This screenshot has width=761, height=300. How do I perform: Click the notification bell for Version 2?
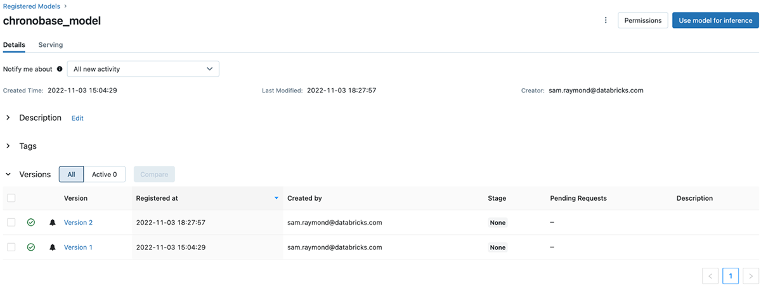pyautogui.click(x=53, y=223)
